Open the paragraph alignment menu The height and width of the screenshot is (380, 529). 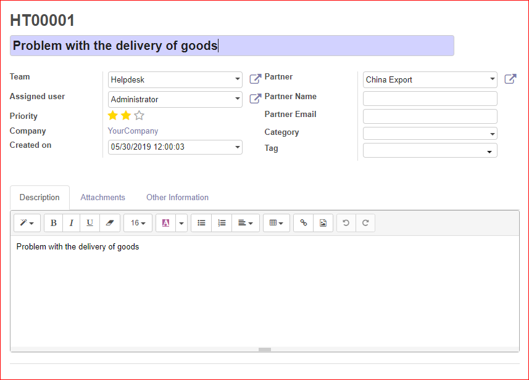click(x=246, y=223)
